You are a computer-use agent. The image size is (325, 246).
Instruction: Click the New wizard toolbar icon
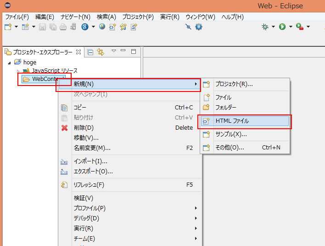8,27
